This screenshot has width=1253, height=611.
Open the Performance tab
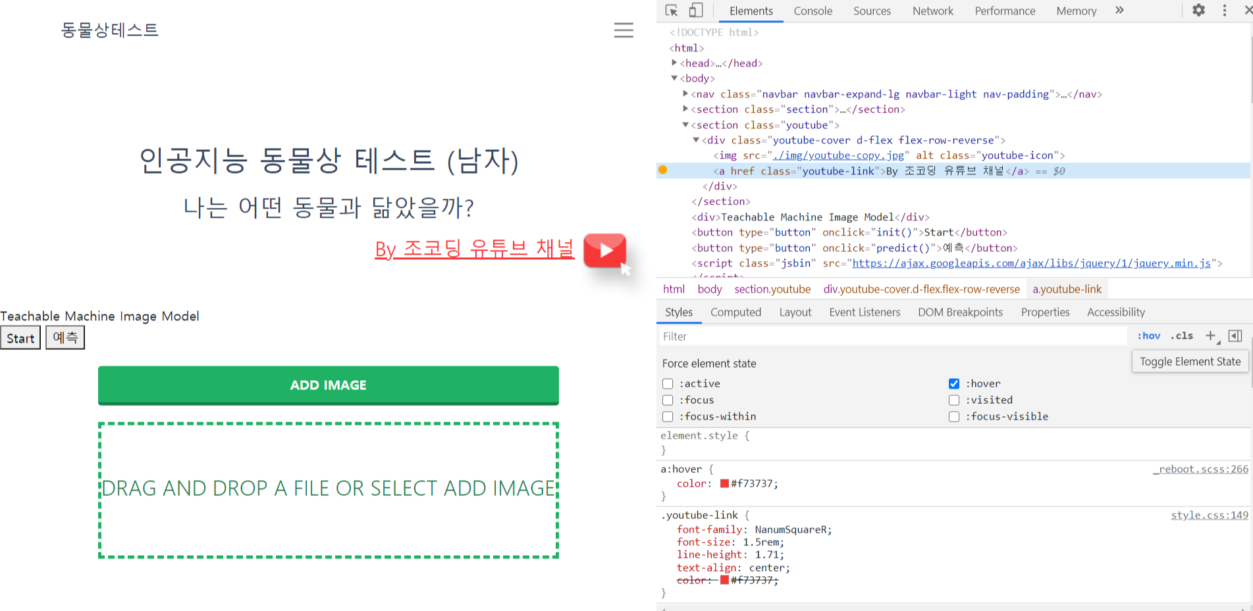click(1005, 11)
